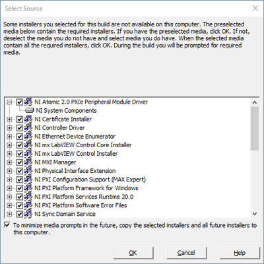Toggle NI PXI Platform Framework for Windows checkbox
Image resolution: width=264 pixels, height=264 pixels.
[20, 188]
